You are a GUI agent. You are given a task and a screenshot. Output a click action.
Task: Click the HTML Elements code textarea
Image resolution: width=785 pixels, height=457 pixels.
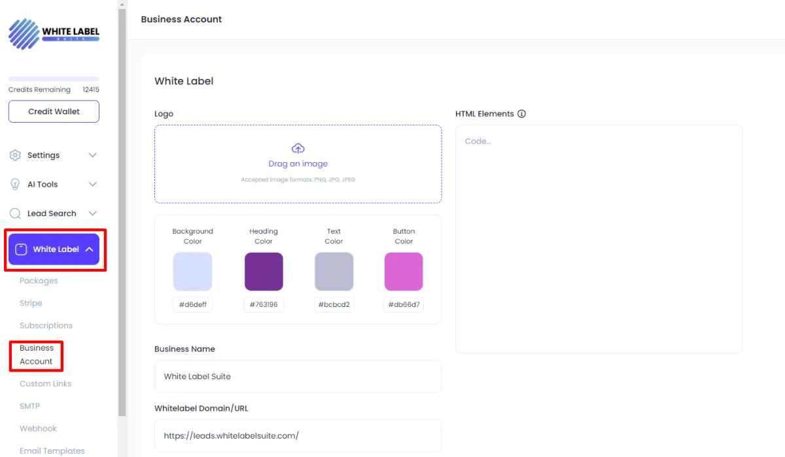coord(599,239)
